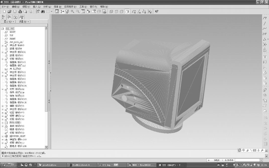Click the Zoom In magnifier icon

[x=72, y=12]
